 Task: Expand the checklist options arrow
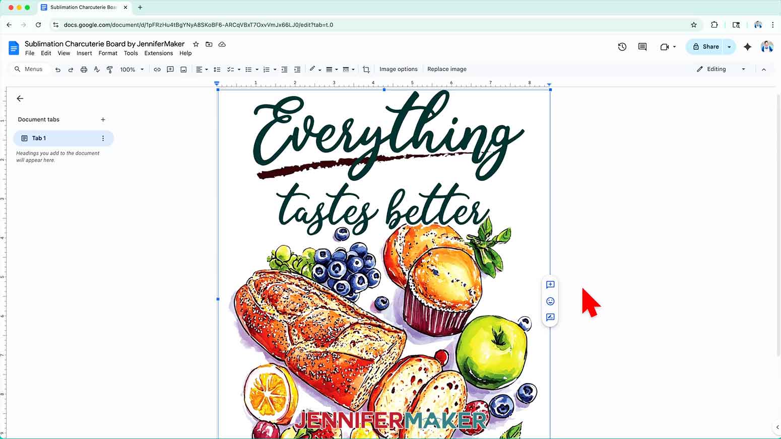point(239,69)
